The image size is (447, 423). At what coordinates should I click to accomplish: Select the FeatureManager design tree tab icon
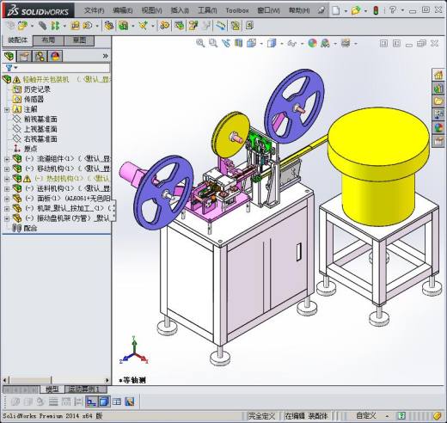coord(9,56)
